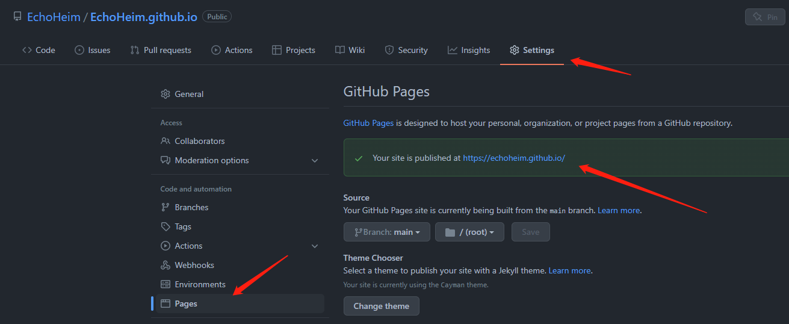Open the / (root) folder dropdown
The height and width of the screenshot is (324, 789).
pos(469,232)
